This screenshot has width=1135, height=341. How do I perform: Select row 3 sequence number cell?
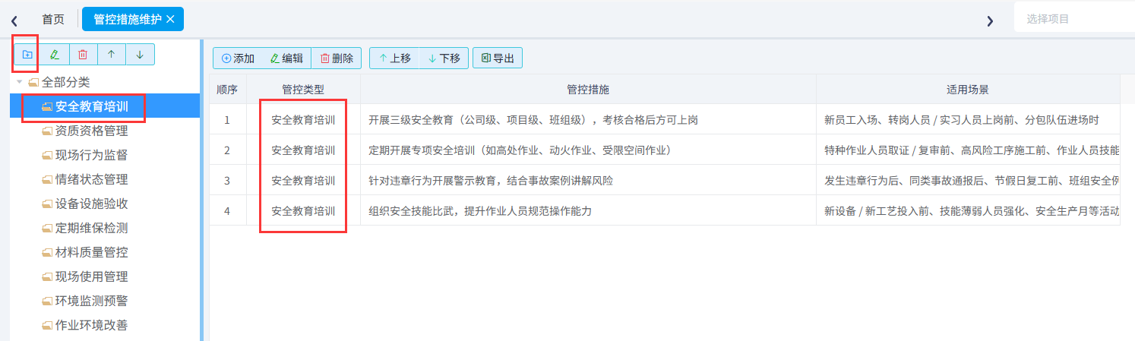[x=227, y=180]
